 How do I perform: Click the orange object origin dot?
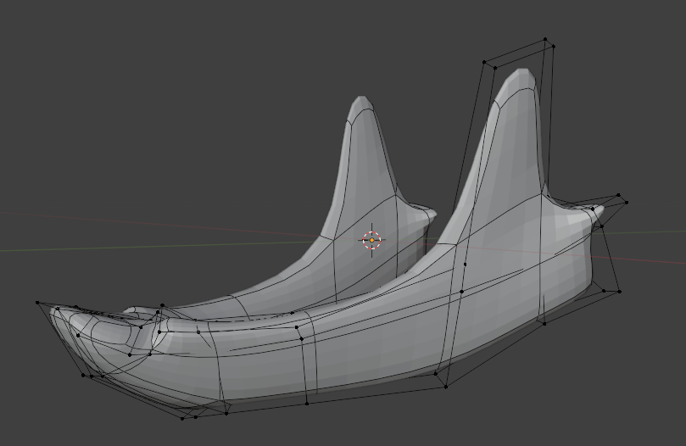tap(372, 241)
